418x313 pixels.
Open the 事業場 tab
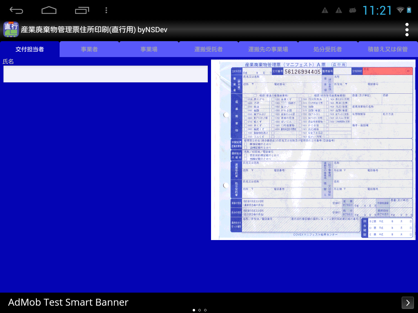149,49
